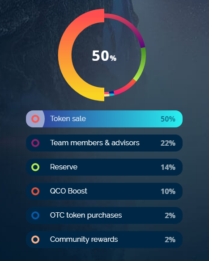Click the 14% value on Reserve row
The image size is (209, 261).
pos(168,167)
